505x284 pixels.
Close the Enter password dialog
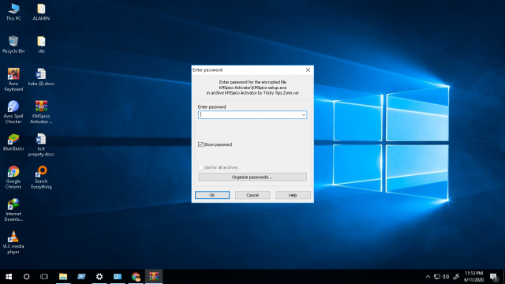[x=308, y=70]
